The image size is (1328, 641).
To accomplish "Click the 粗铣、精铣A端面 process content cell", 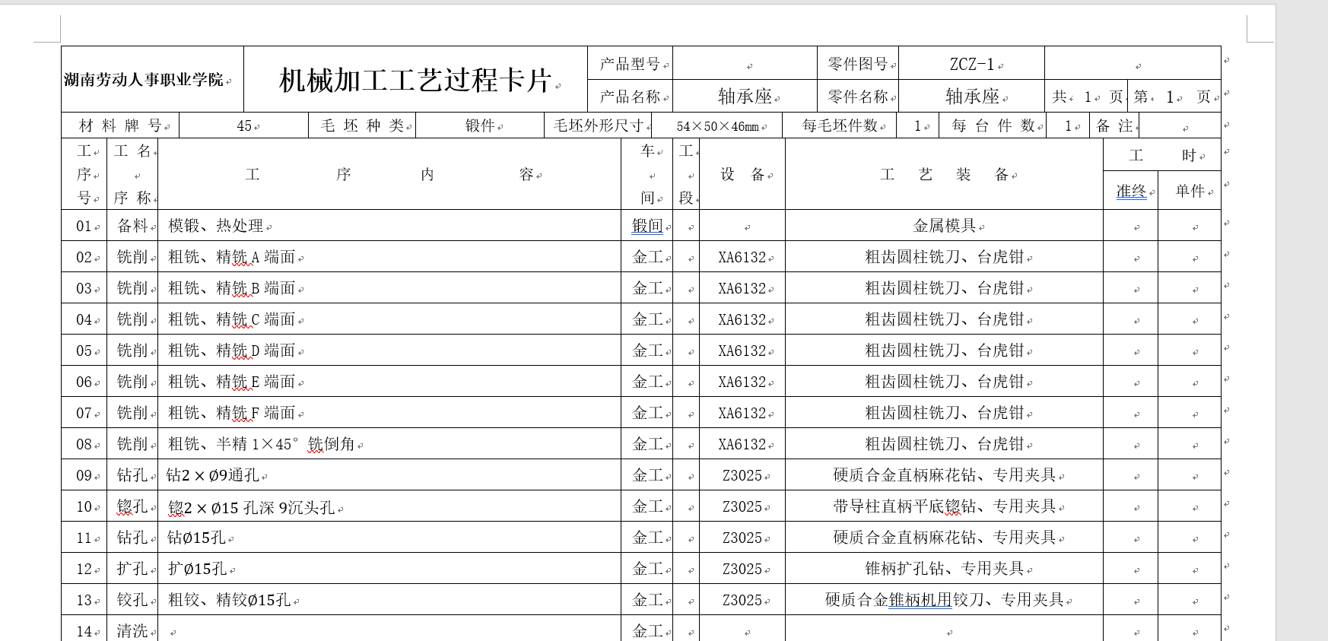I will click(x=389, y=257).
